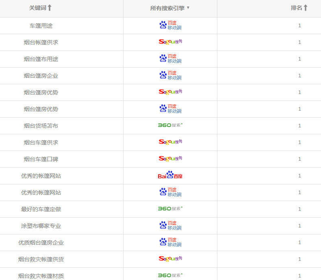Click the Baidu mobile icon for 涂塑布哪家专业
This screenshot has height=280, width=321.
[170, 225]
